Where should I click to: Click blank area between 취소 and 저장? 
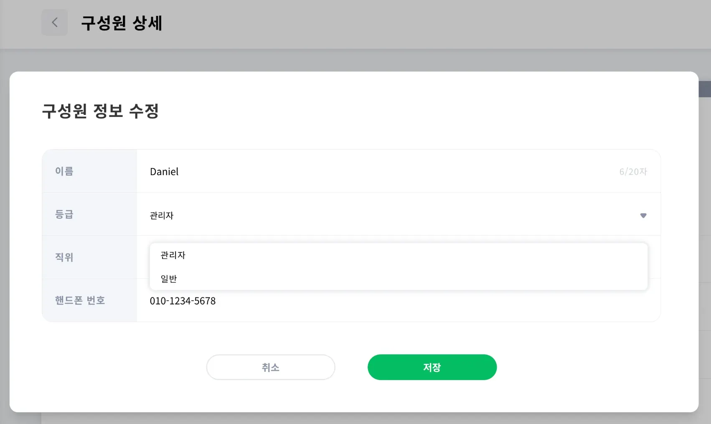[351, 368]
